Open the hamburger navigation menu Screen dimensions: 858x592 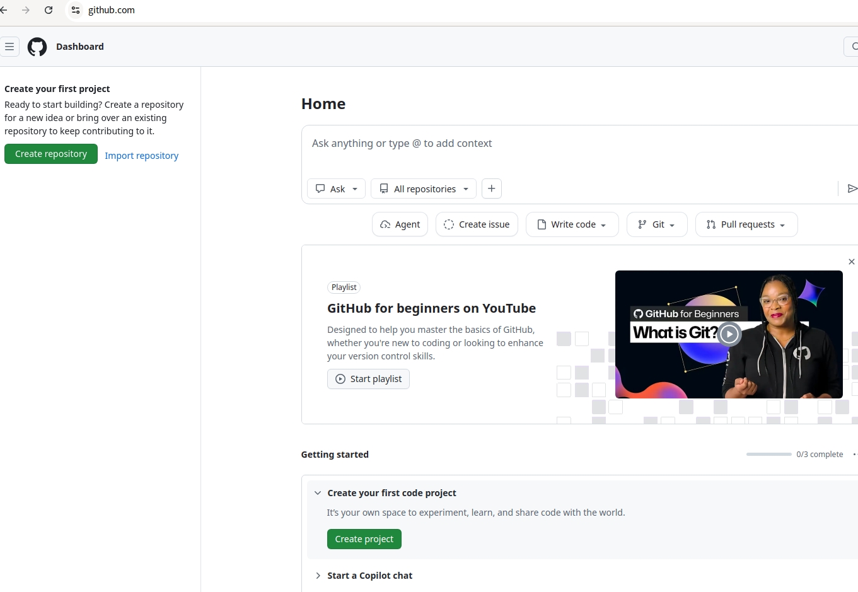(x=9, y=47)
